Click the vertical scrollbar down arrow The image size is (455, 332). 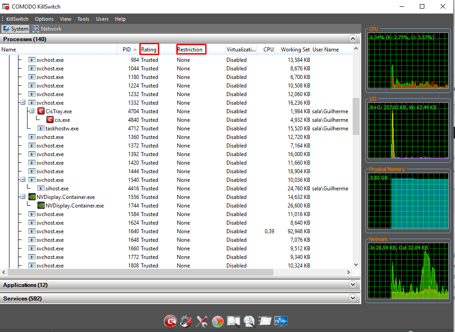click(356, 265)
